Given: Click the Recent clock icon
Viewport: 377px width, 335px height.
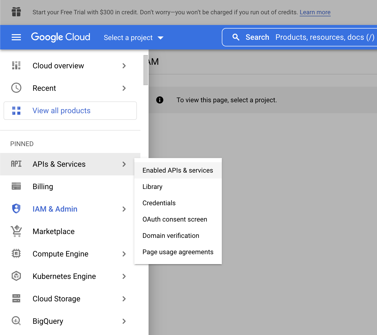Looking at the screenshot, I should point(16,88).
